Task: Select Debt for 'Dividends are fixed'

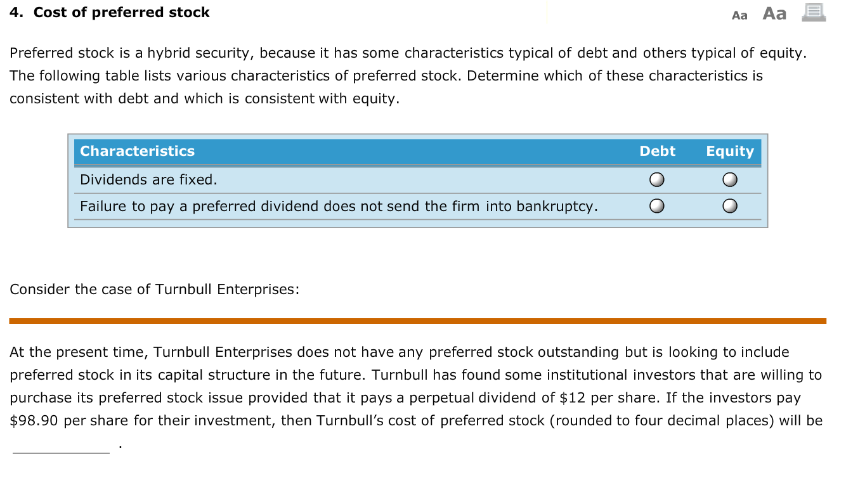Action: pyautogui.click(x=656, y=179)
